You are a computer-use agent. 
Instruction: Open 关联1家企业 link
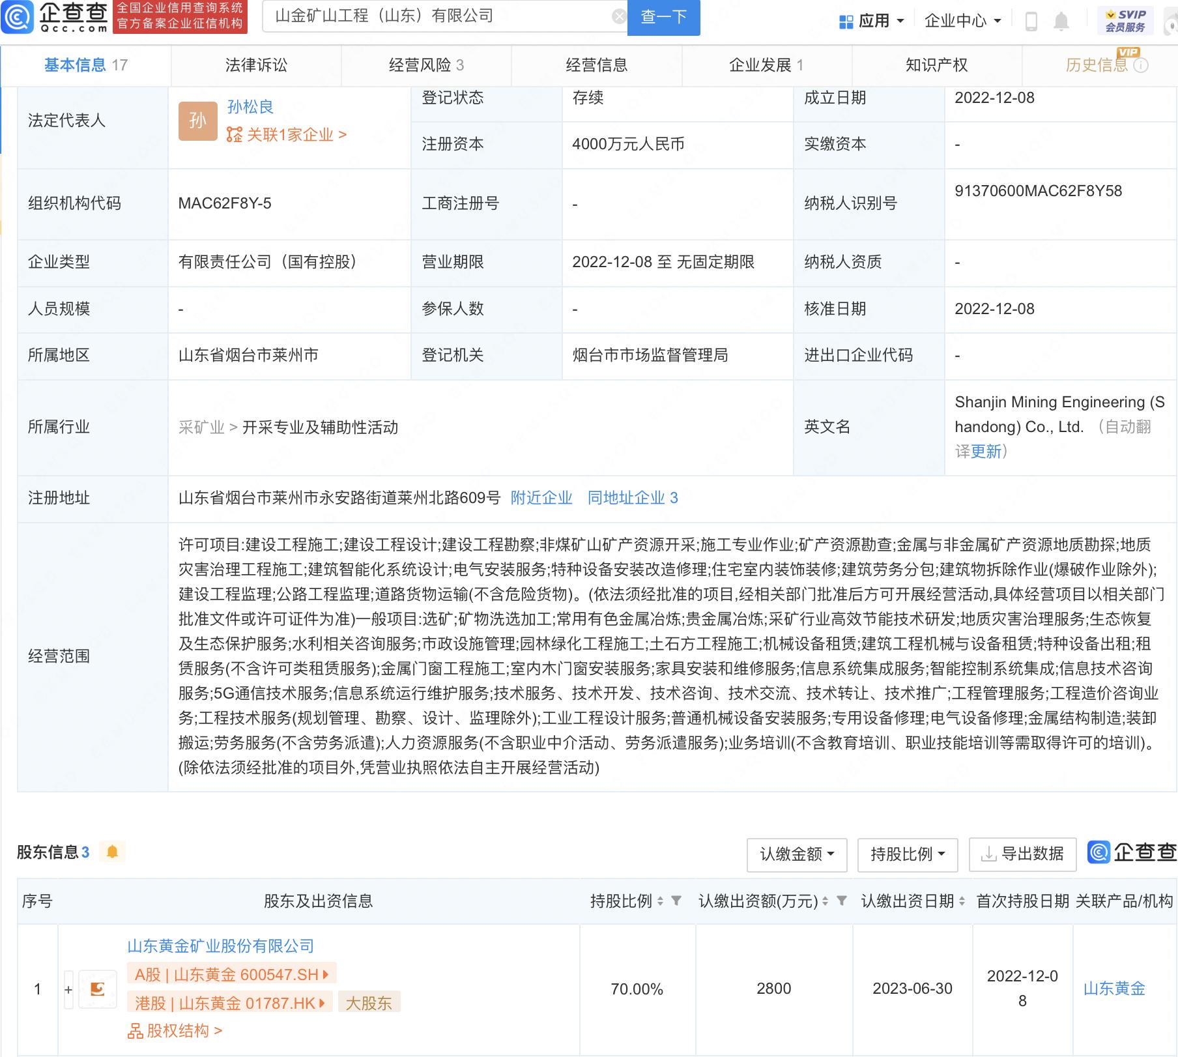(x=287, y=135)
